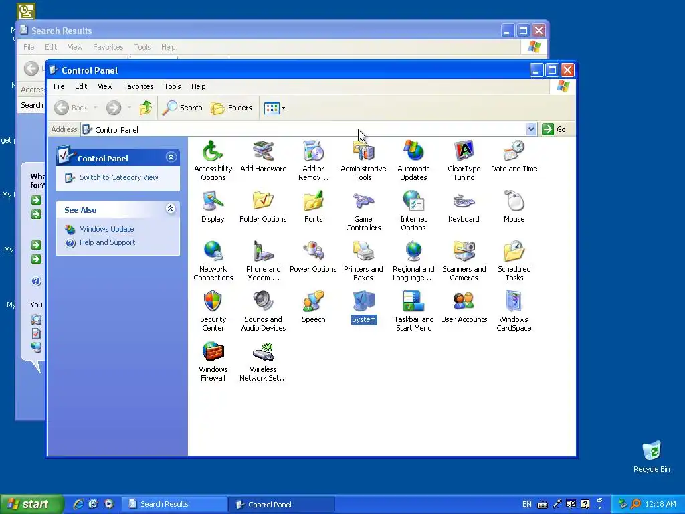Open Network Connections icon
The height and width of the screenshot is (514, 685).
click(x=213, y=252)
